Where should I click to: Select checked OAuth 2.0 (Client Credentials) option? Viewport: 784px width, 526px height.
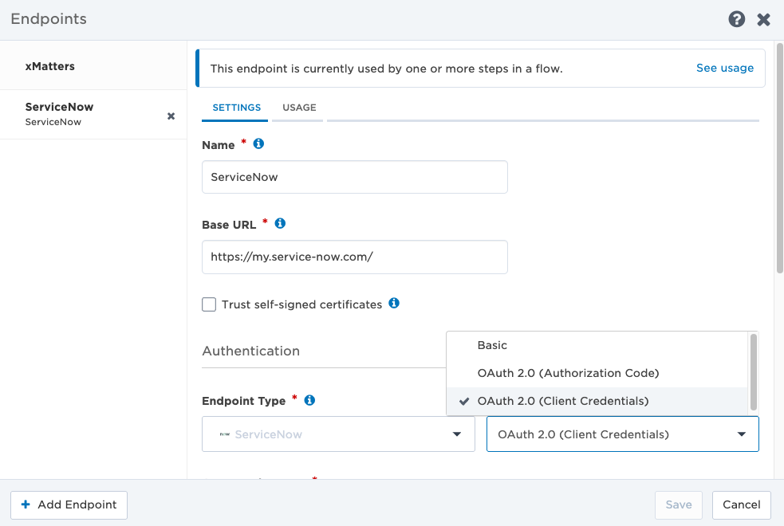click(x=597, y=401)
